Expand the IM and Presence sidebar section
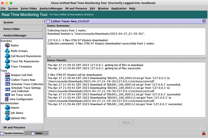The width and height of the screenshot is (208, 138). click(21, 127)
